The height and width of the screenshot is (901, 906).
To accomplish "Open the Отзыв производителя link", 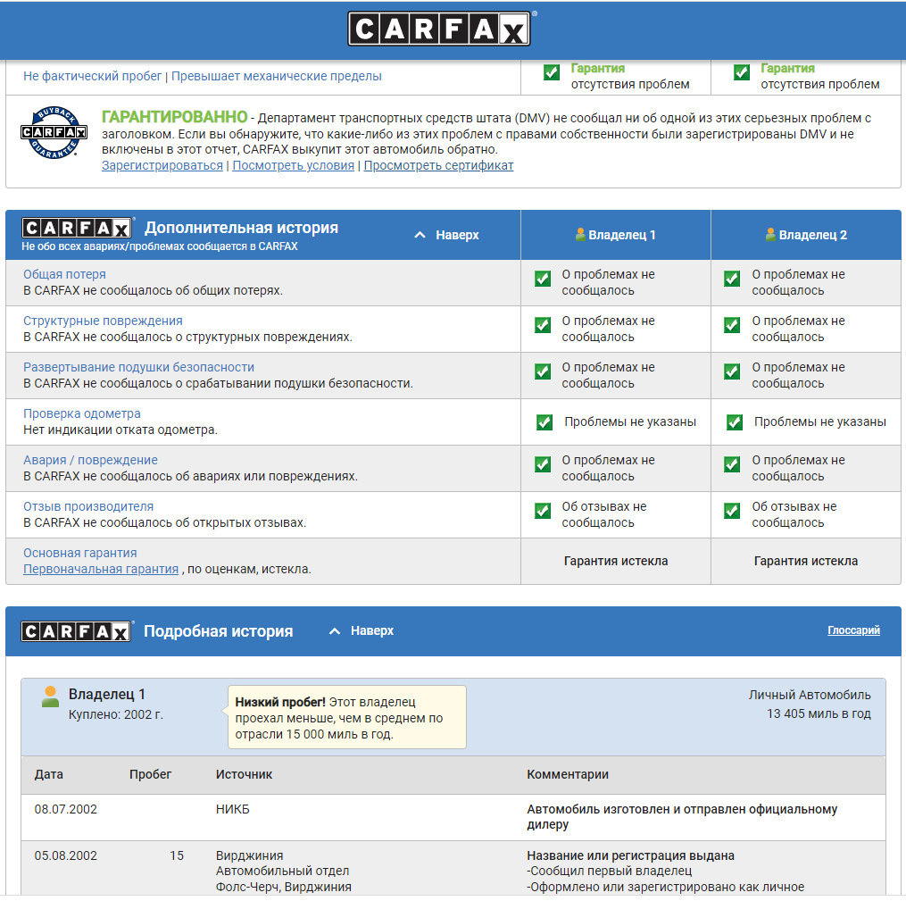I will tap(88, 507).
